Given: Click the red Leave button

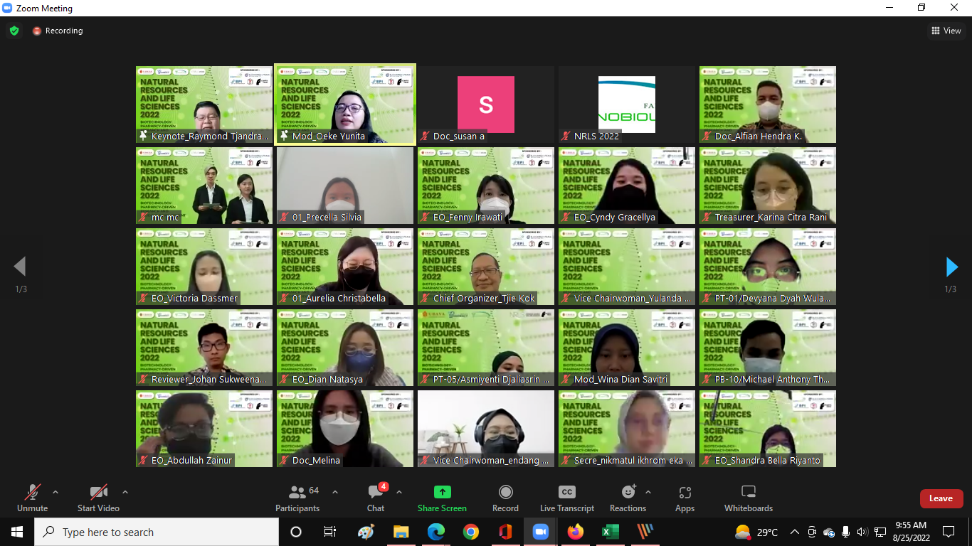Looking at the screenshot, I should (941, 498).
